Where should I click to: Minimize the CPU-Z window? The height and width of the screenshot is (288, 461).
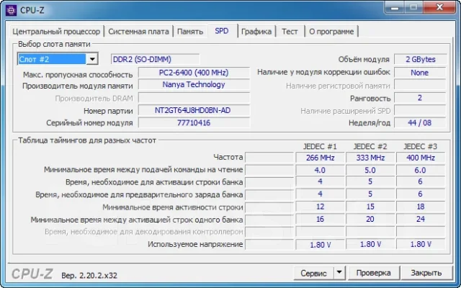tap(395, 8)
